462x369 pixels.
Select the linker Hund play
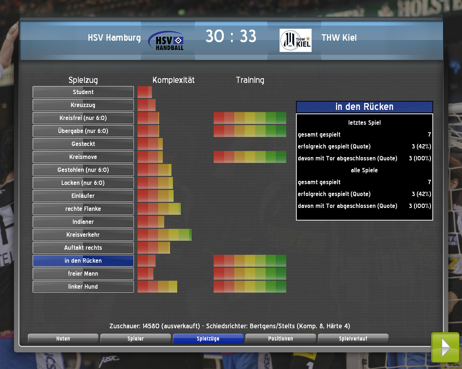pos(83,287)
